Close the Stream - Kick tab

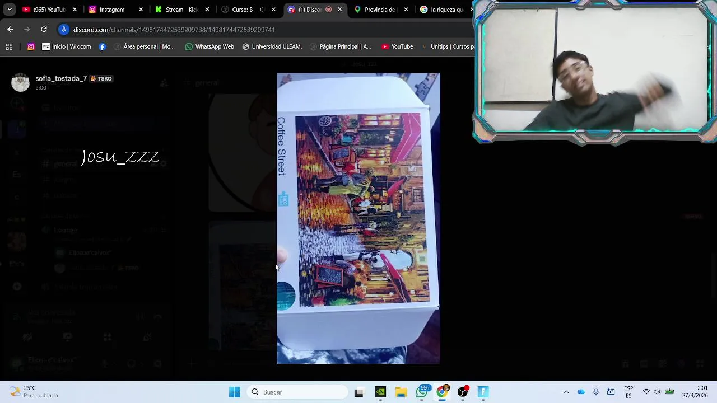coord(207,10)
